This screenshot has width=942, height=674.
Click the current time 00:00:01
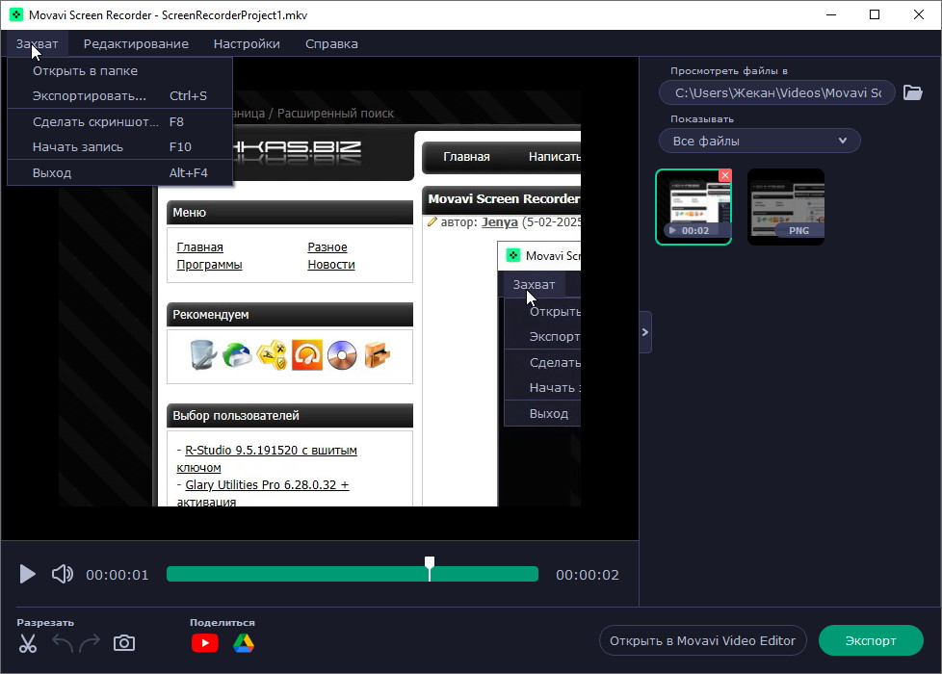coord(118,575)
